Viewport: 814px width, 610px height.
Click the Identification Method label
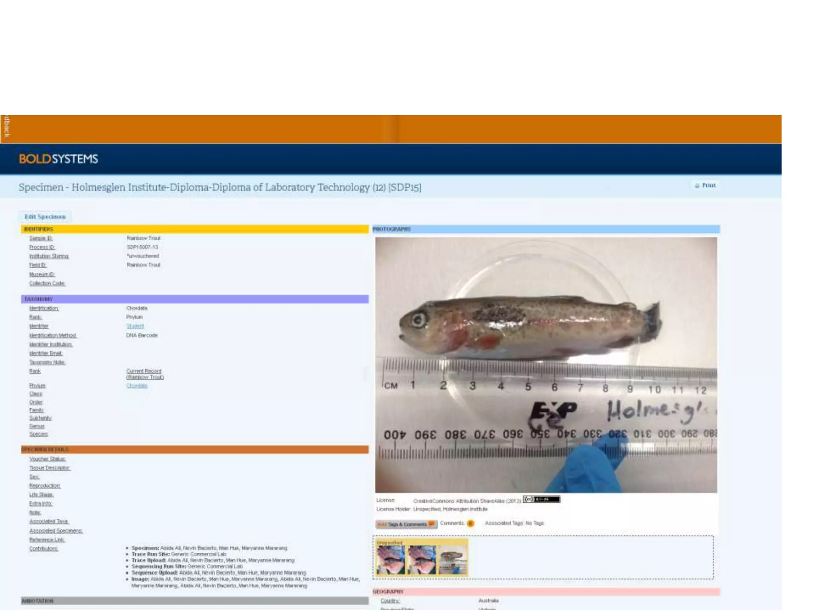[52, 336]
